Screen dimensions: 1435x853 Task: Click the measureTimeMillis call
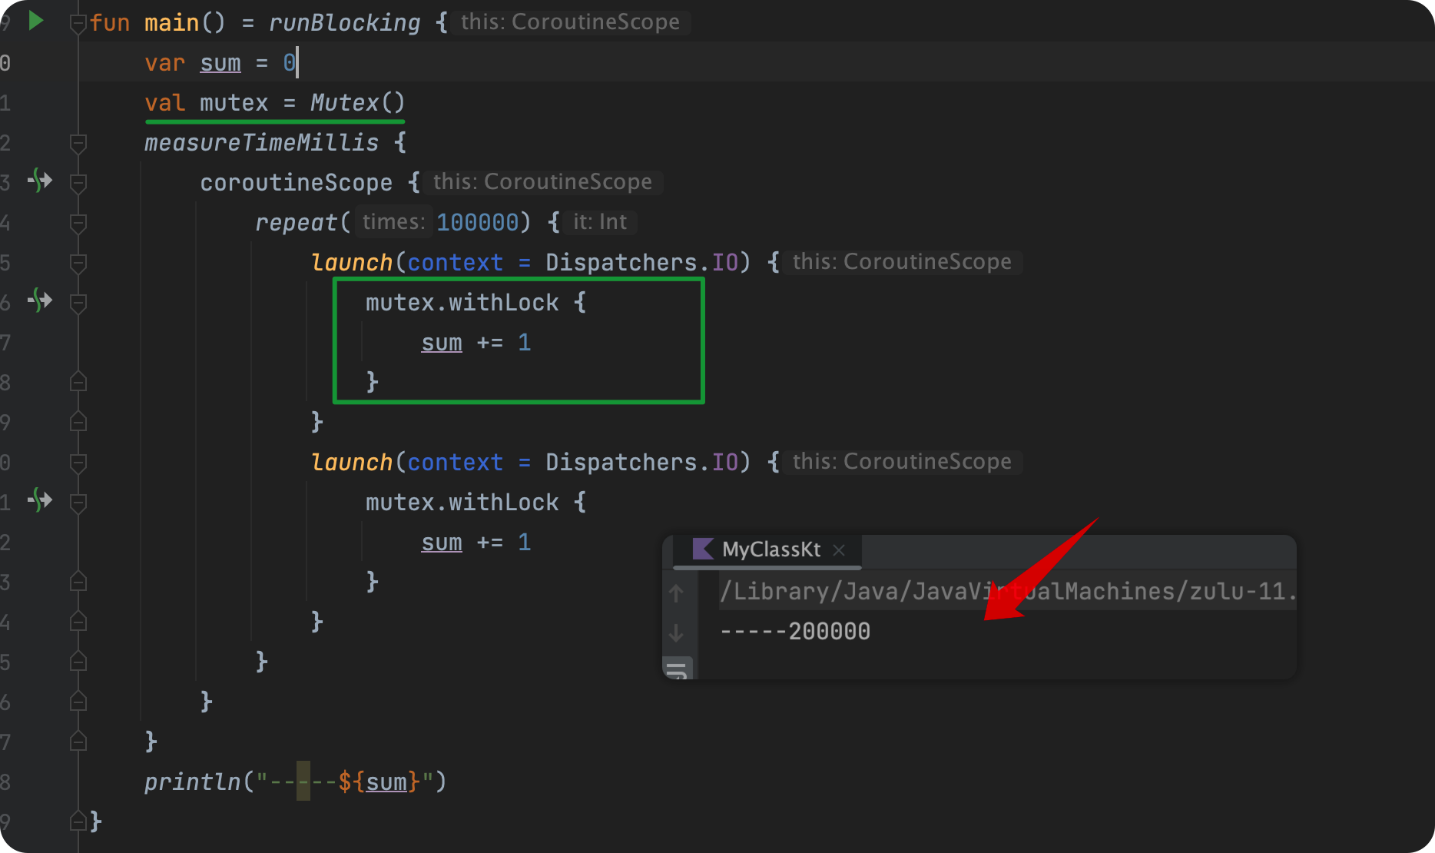click(261, 142)
